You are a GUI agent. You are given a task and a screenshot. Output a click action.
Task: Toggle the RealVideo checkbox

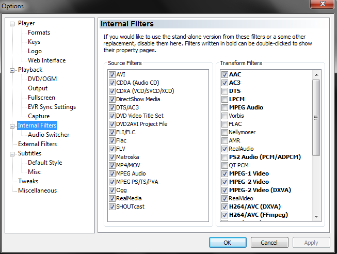(x=224, y=198)
